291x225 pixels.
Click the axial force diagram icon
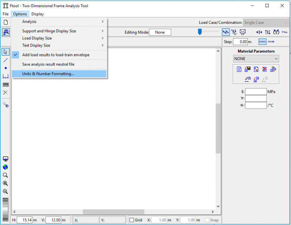point(259,32)
